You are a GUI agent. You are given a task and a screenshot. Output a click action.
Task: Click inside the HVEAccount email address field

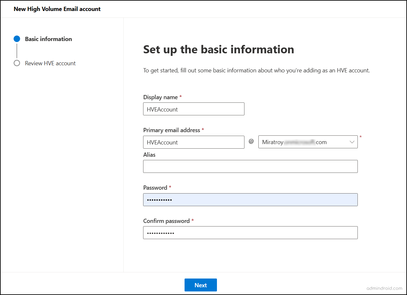pyautogui.click(x=193, y=142)
